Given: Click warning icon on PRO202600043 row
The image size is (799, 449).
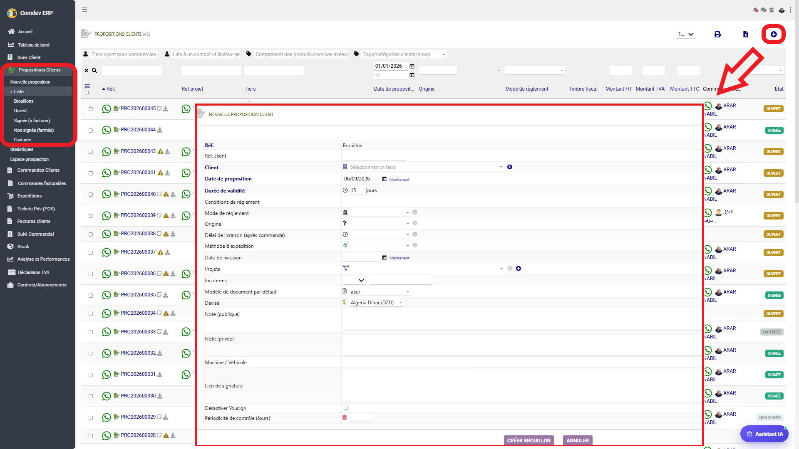Looking at the screenshot, I should click(x=160, y=151).
